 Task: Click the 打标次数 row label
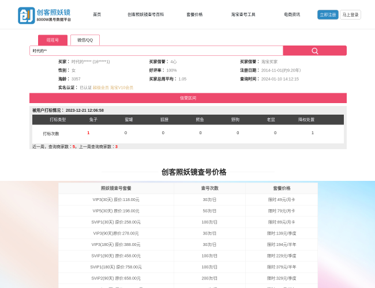tap(51, 134)
